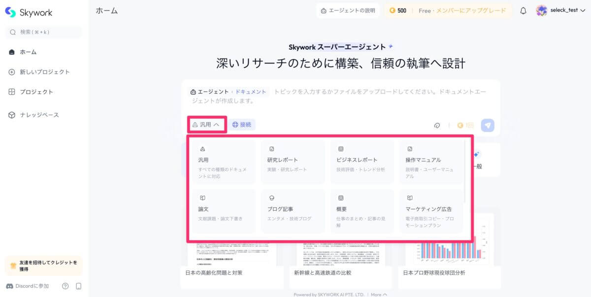Select the ビジネスレポート option
Viewport: 591px width, 297px height.
[362, 162]
